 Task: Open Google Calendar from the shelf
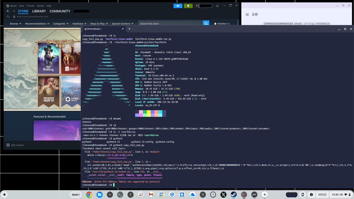pyautogui.click(x=161, y=195)
